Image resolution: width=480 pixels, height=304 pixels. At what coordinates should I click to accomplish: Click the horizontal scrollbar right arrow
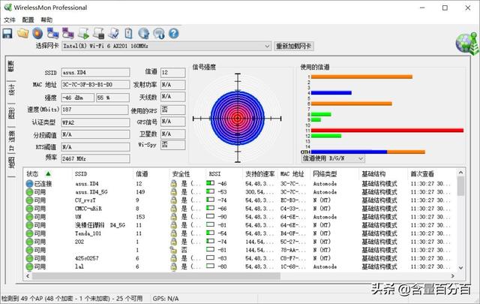tap(452, 275)
